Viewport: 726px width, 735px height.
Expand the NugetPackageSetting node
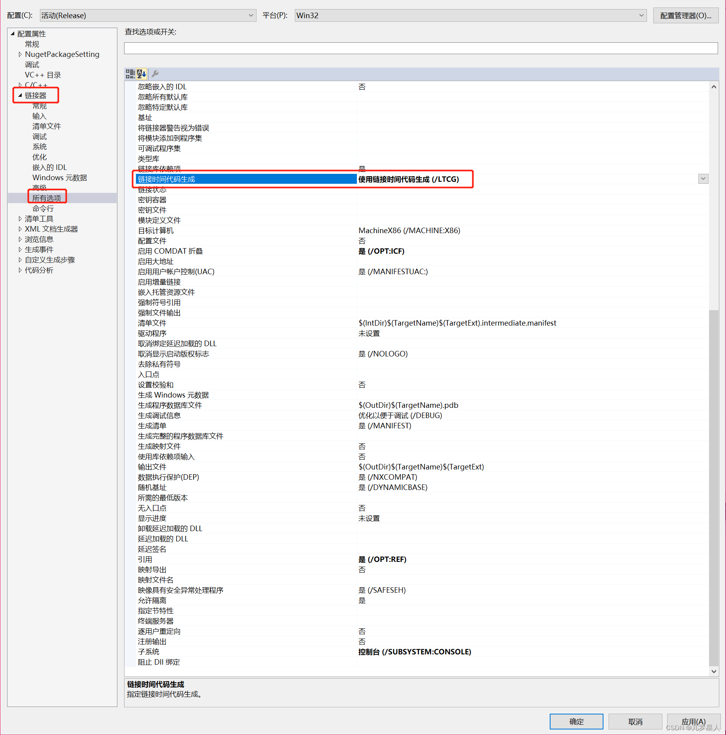click(20, 54)
